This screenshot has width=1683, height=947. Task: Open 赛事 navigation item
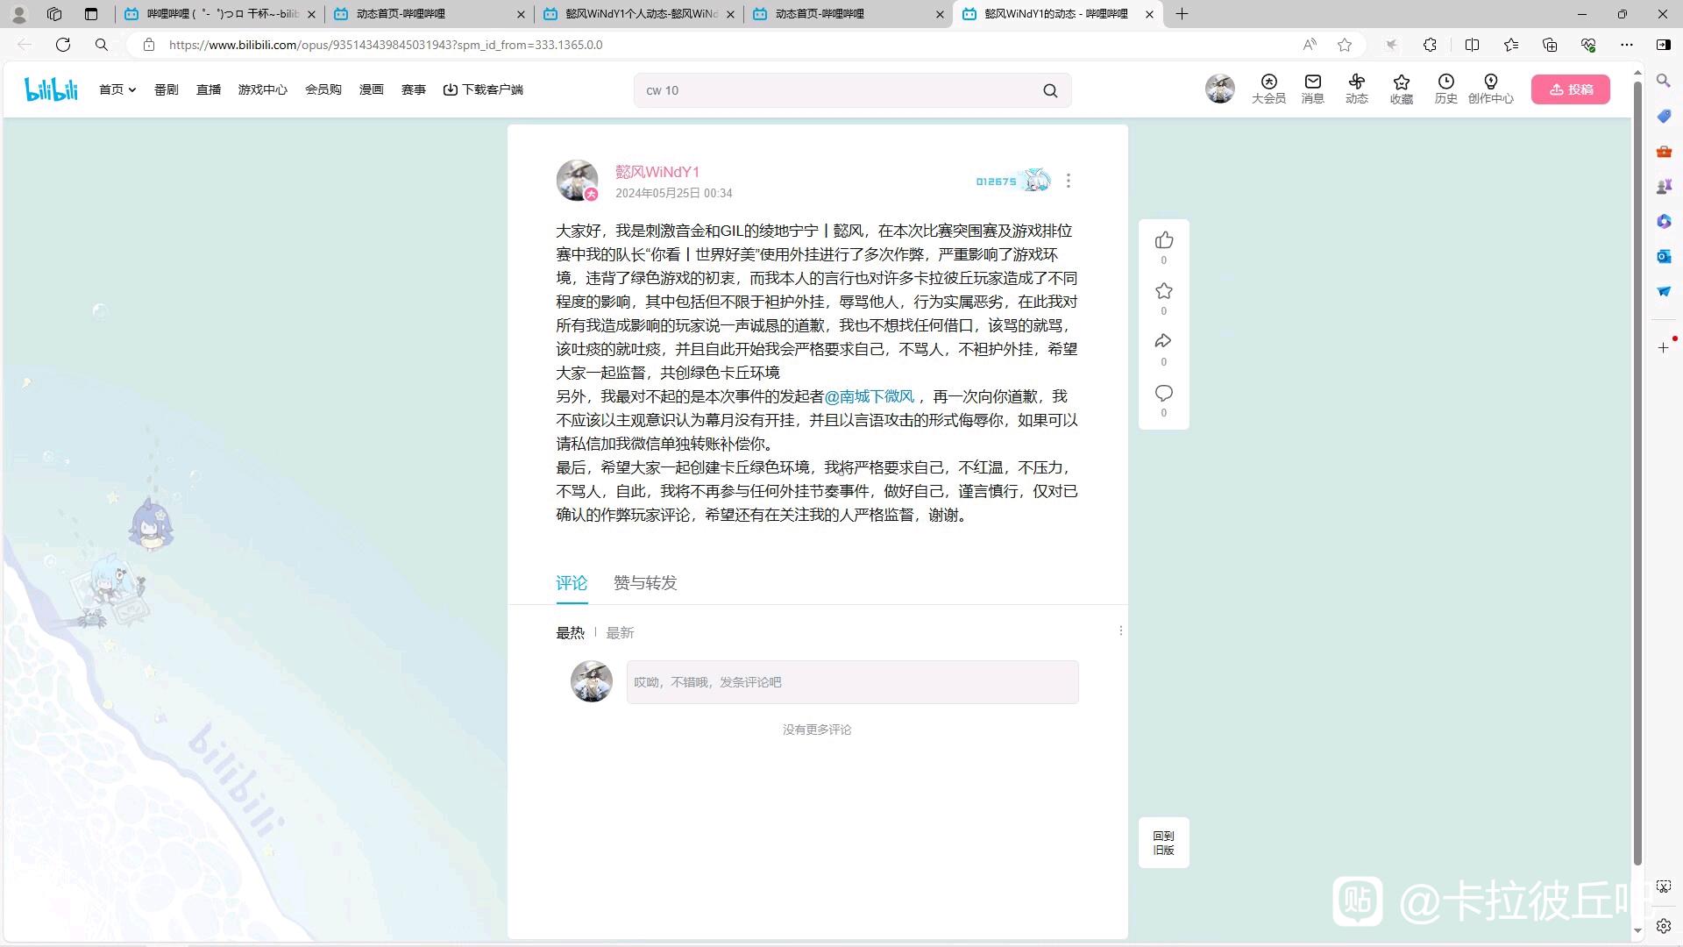click(x=414, y=89)
